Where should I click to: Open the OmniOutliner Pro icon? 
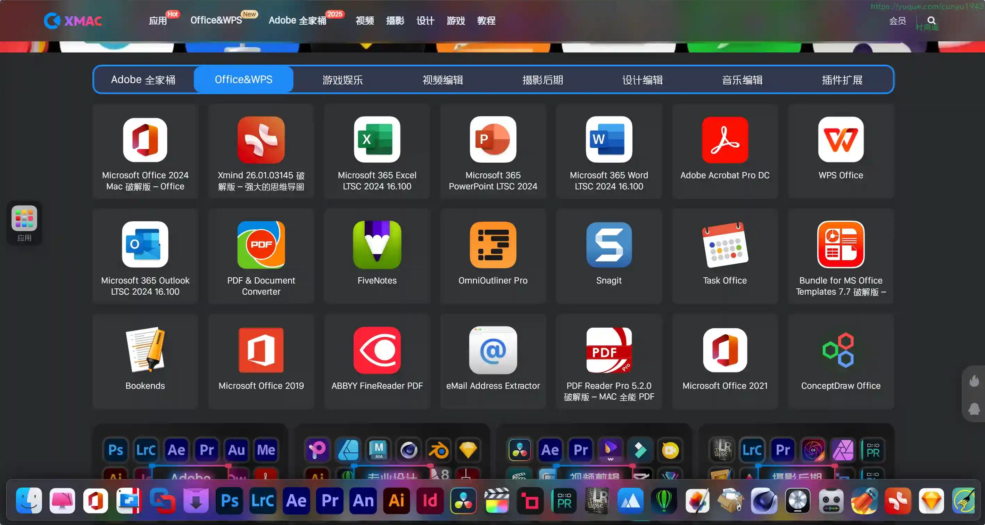coord(493,245)
